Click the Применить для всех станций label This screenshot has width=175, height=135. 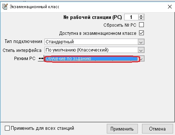(x=42, y=128)
